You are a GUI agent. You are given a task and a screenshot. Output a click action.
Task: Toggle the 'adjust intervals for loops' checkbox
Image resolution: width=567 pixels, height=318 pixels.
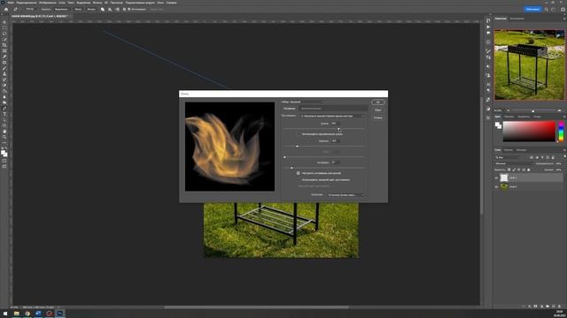tap(299, 173)
